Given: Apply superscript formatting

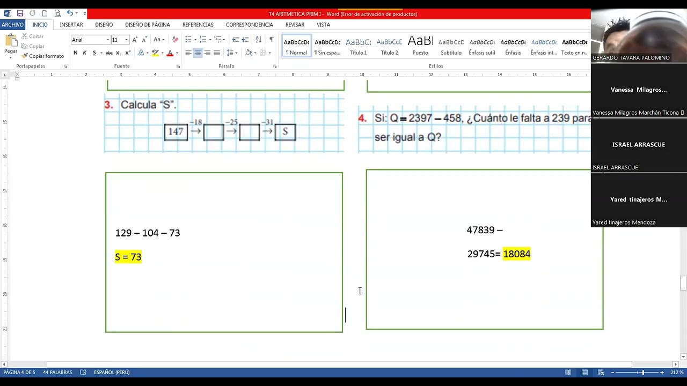Looking at the screenshot, I should (128, 53).
